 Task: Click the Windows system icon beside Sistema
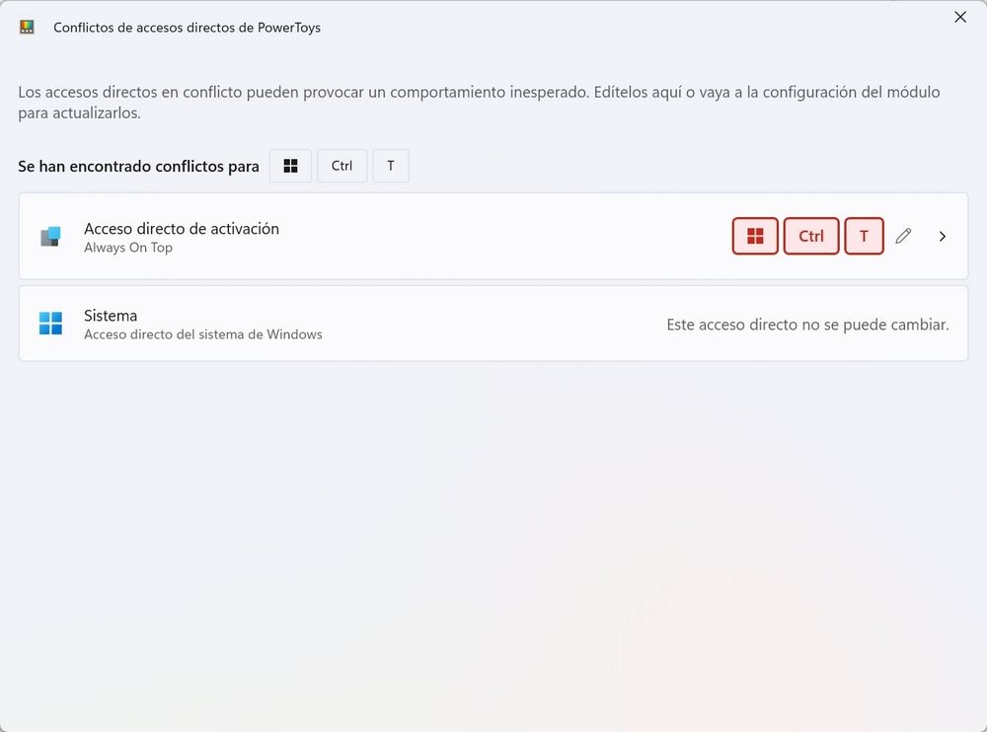(50, 323)
